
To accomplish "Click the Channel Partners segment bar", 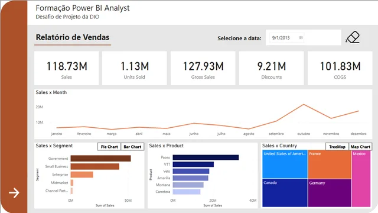I will [x=71, y=191].
